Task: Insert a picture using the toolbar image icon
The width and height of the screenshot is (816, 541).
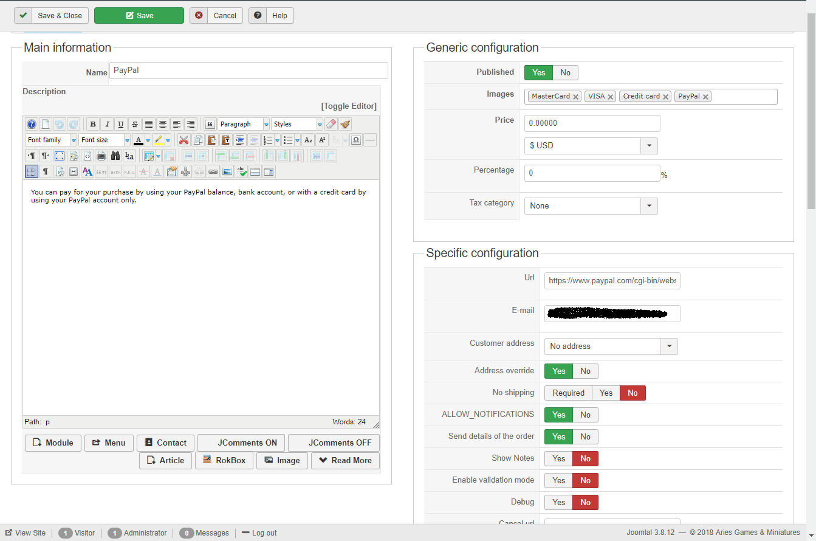Action: tap(227, 171)
